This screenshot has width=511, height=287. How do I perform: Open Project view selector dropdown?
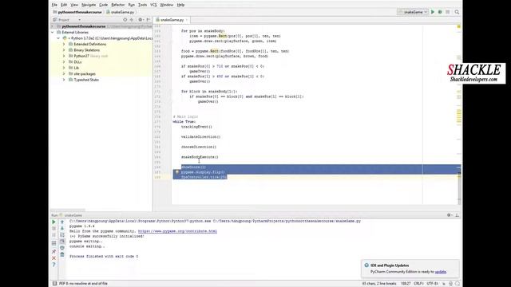coord(67,20)
